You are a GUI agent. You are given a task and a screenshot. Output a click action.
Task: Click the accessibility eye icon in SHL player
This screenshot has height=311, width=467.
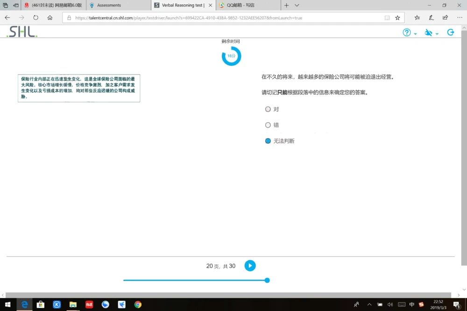(x=428, y=32)
